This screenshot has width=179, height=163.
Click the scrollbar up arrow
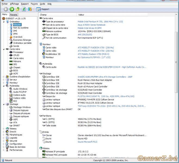176,15
